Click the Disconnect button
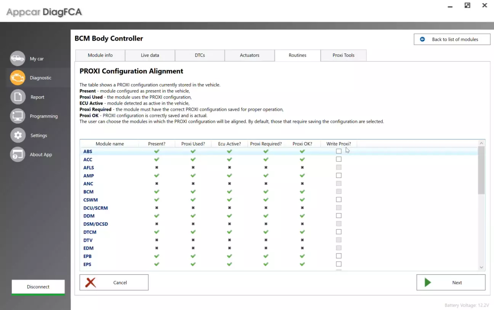Viewport: 494px width, 310px height. tap(38, 287)
